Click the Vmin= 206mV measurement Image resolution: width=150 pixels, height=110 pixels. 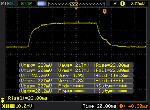point(36,70)
